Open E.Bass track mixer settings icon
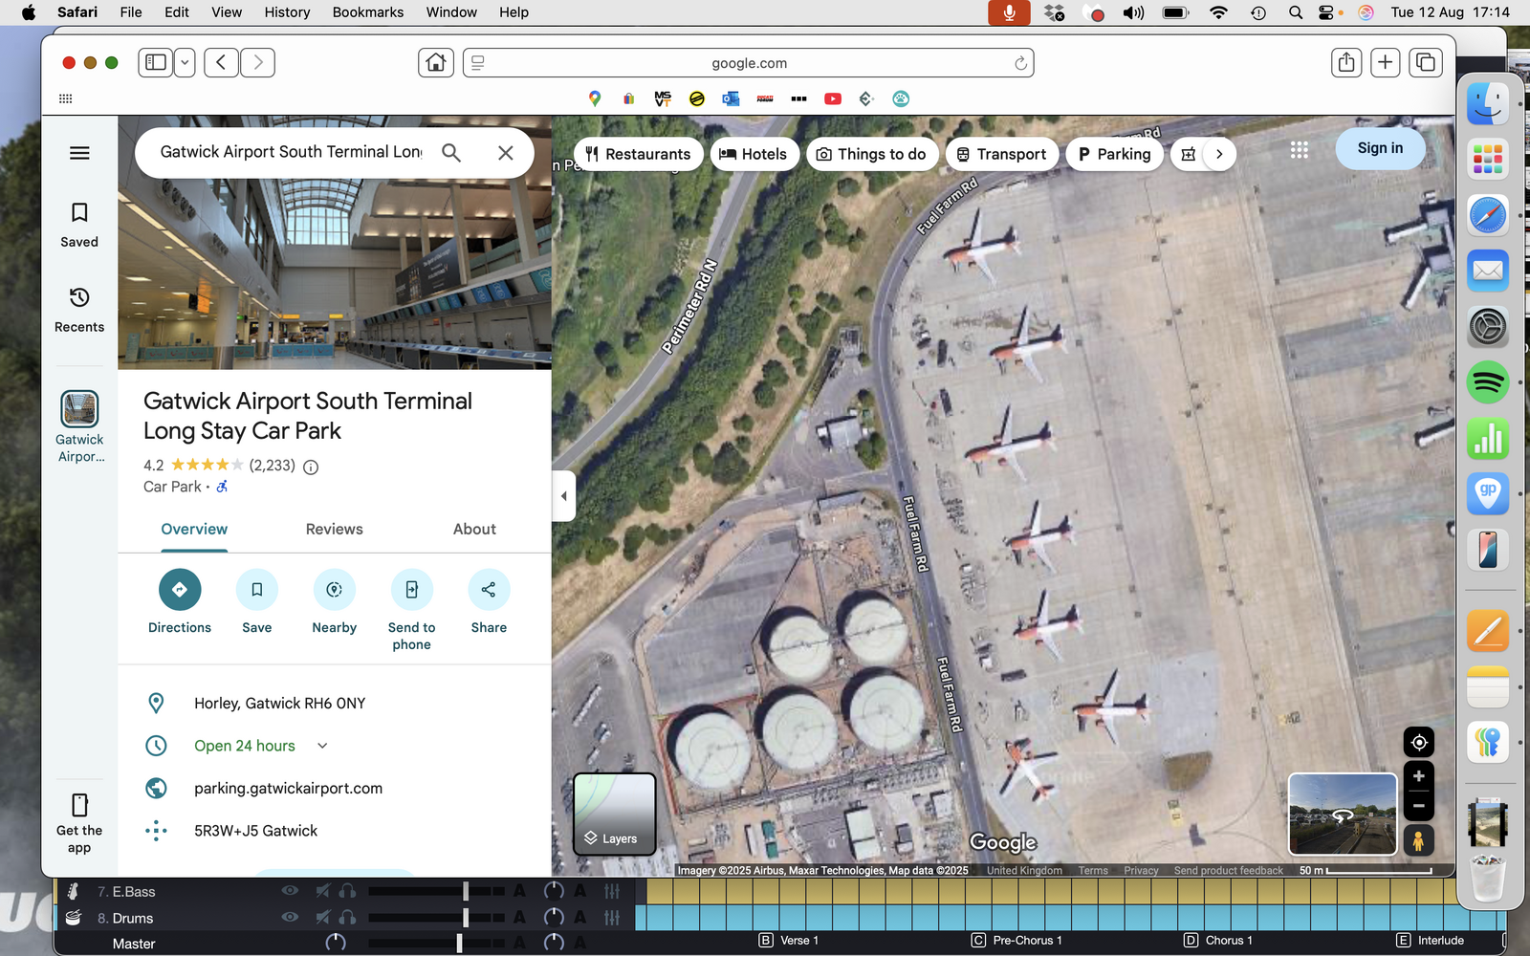 pos(612,891)
